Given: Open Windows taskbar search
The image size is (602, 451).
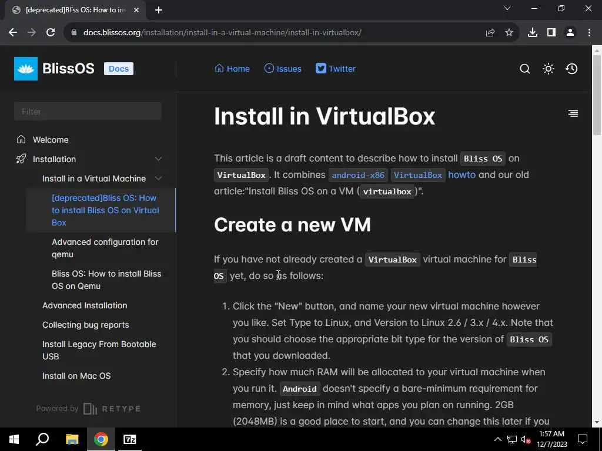Looking at the screenshot, I should coord(42,439).
